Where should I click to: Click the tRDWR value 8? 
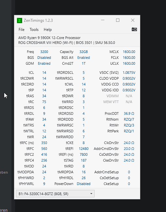tap(83, 96)
